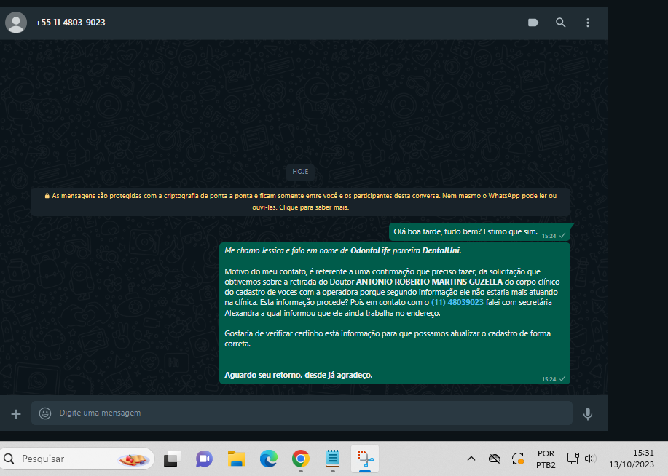Open the emoji picker
This screenshot has height=476, width=668.
click(x=45, y=413)
